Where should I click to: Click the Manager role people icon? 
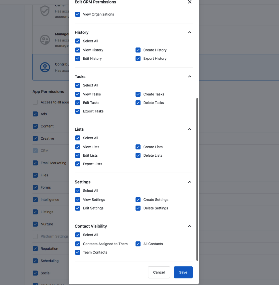coord(45,39)
